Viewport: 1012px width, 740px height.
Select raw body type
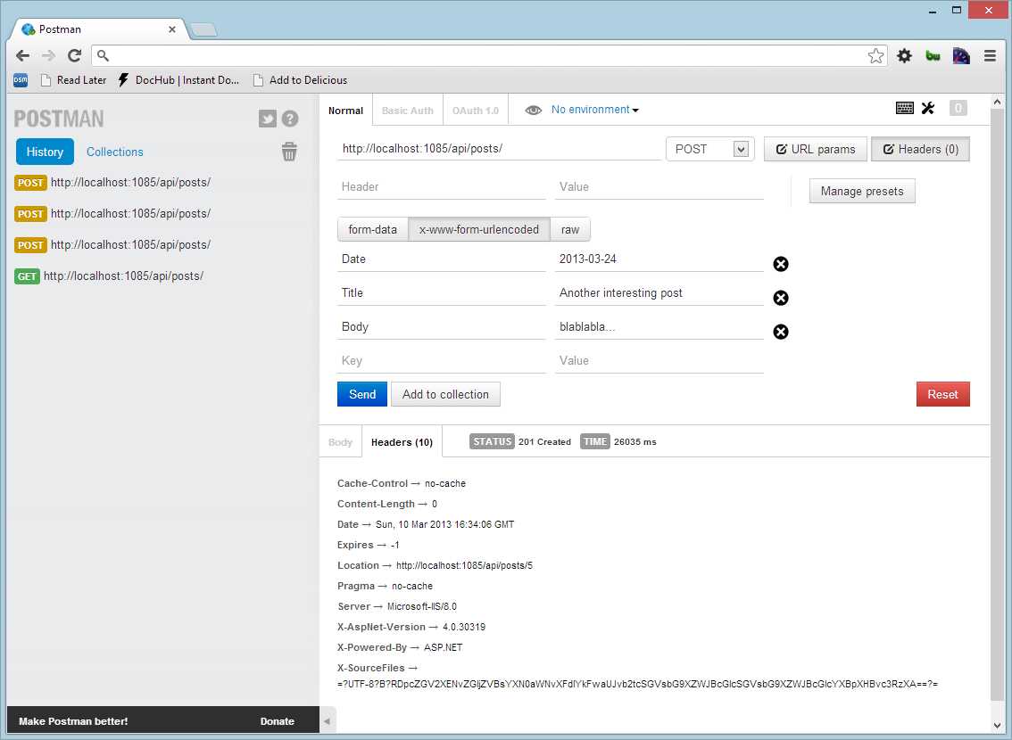pyautogui.click(x=570, y=229)
